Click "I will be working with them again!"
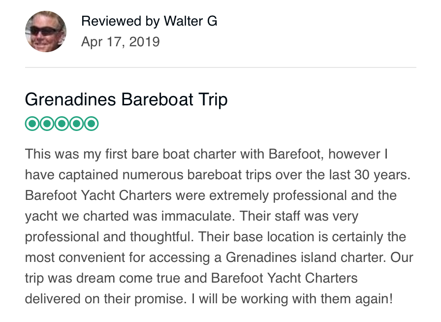 [x=292, y=299]
